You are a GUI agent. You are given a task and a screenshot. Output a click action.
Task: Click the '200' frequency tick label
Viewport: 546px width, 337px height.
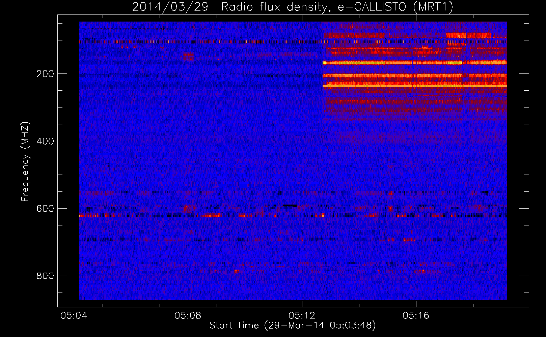(45, 74)
